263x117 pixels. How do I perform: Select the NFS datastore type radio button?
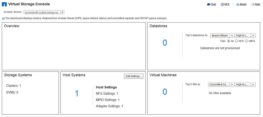236,41
